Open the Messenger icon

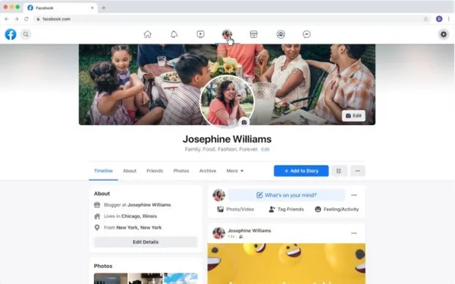[x=306, y=34]
